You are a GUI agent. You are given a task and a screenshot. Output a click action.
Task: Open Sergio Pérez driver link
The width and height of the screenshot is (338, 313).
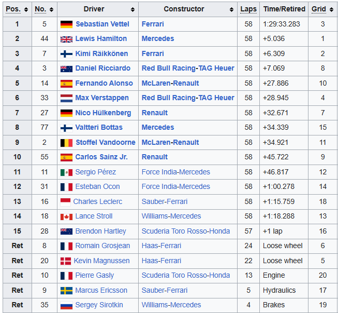pos(96,172)
